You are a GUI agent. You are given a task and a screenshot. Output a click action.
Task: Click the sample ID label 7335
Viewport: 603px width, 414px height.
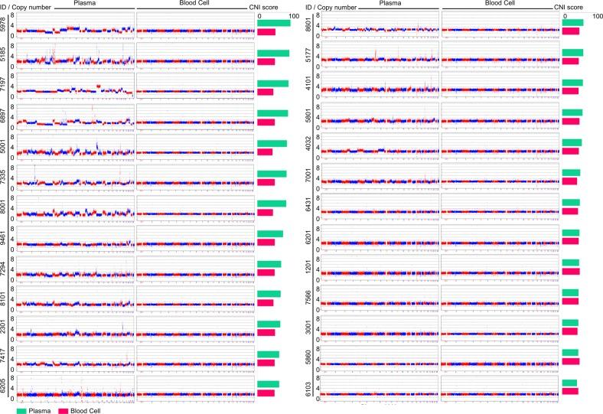coord(4,177)
